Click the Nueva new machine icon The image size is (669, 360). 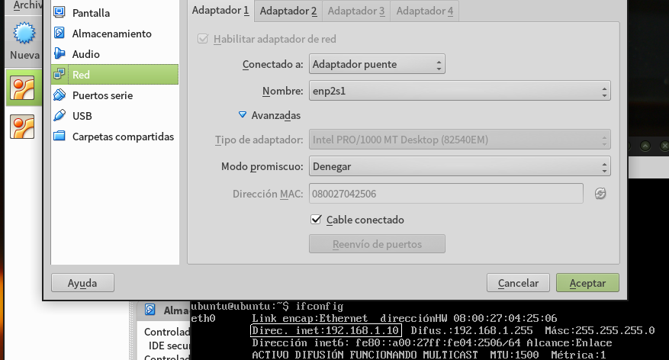point(24,36)
